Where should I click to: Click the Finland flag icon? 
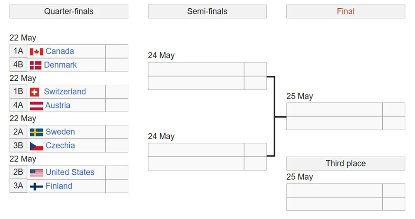36,186
